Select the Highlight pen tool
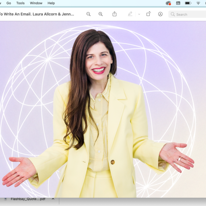Viewport: 206px width, 206px height. coord(130,14)
